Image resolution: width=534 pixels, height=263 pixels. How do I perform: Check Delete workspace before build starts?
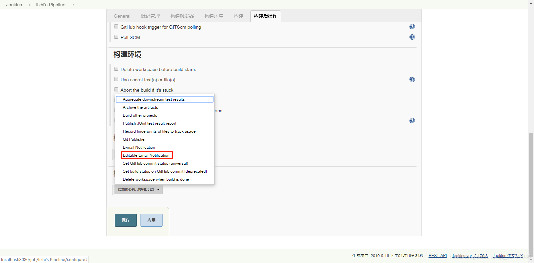(x=116, y=69)
